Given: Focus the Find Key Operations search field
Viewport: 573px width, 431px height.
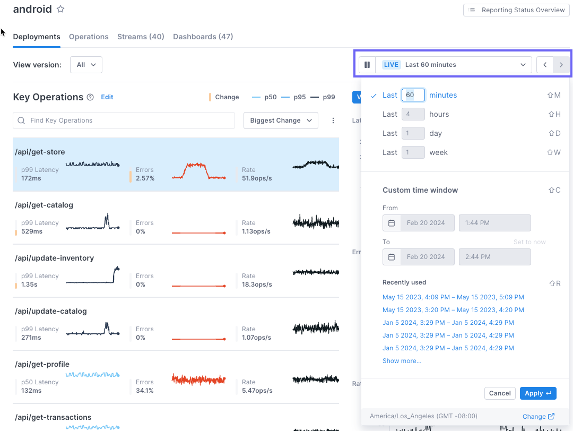Looking at the screenshot, I should (x=124, y=120).
